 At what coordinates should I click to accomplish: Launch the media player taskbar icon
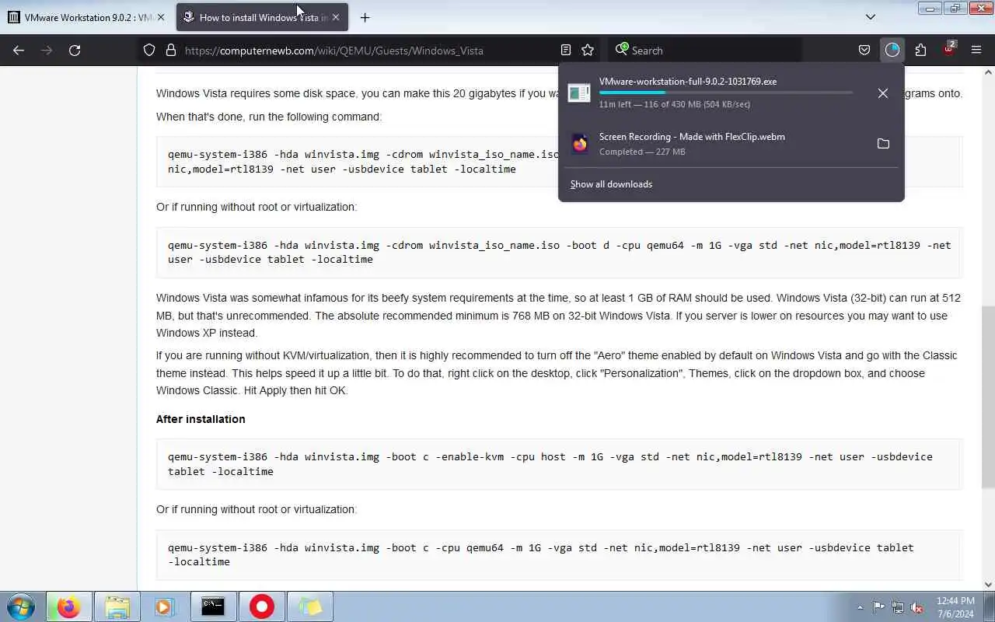coord(165,606)
